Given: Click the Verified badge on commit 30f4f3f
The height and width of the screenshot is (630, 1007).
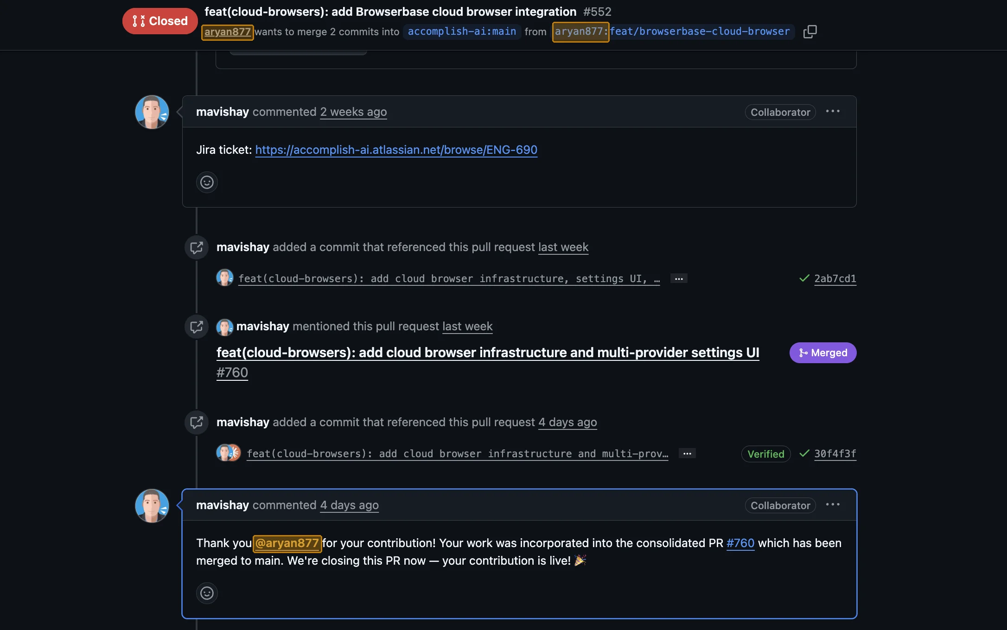Looking at the screenshot, I should 765,454.
